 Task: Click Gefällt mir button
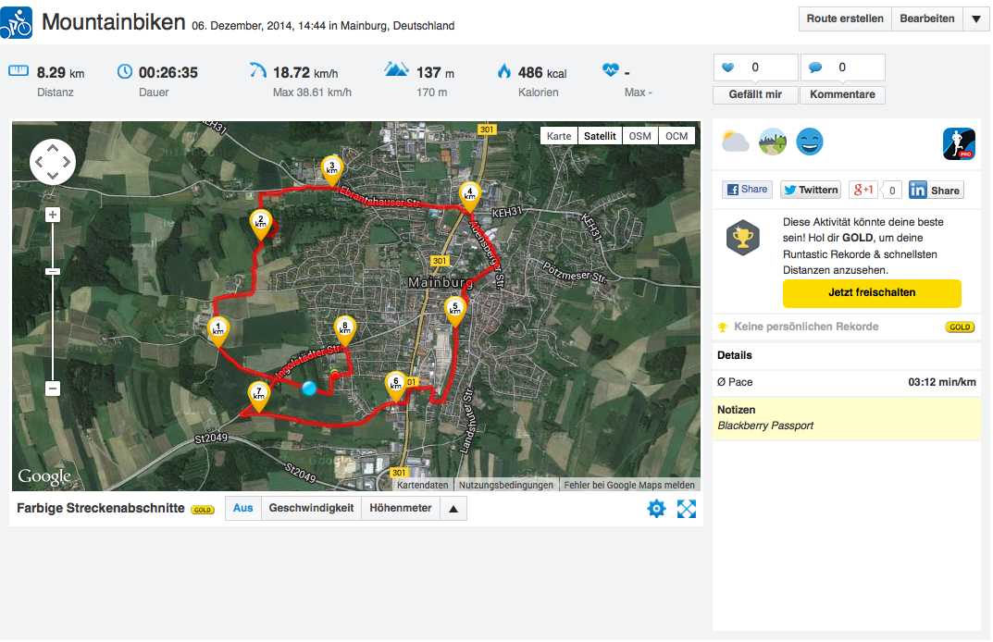coord(755,94)
